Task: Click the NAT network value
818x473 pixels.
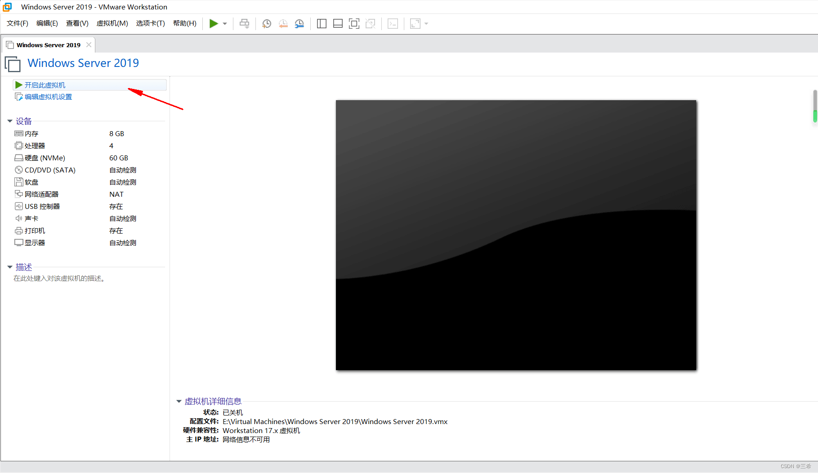Action: (x=116, y=195)
